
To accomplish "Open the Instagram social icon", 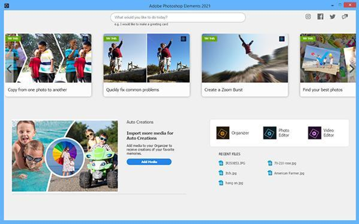I will coord(308,16).
